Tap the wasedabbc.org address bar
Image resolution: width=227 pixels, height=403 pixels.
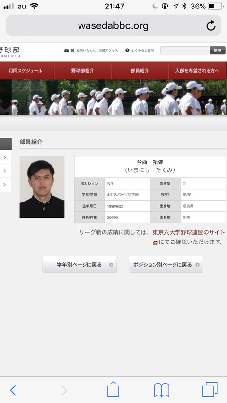113,25
